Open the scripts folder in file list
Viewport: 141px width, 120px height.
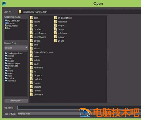(59, 26)
